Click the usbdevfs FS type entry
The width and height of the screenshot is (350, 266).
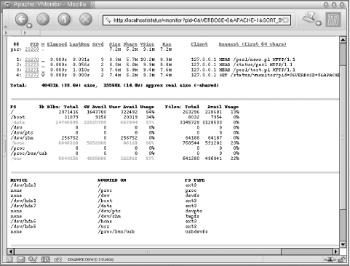pos(196,232)
